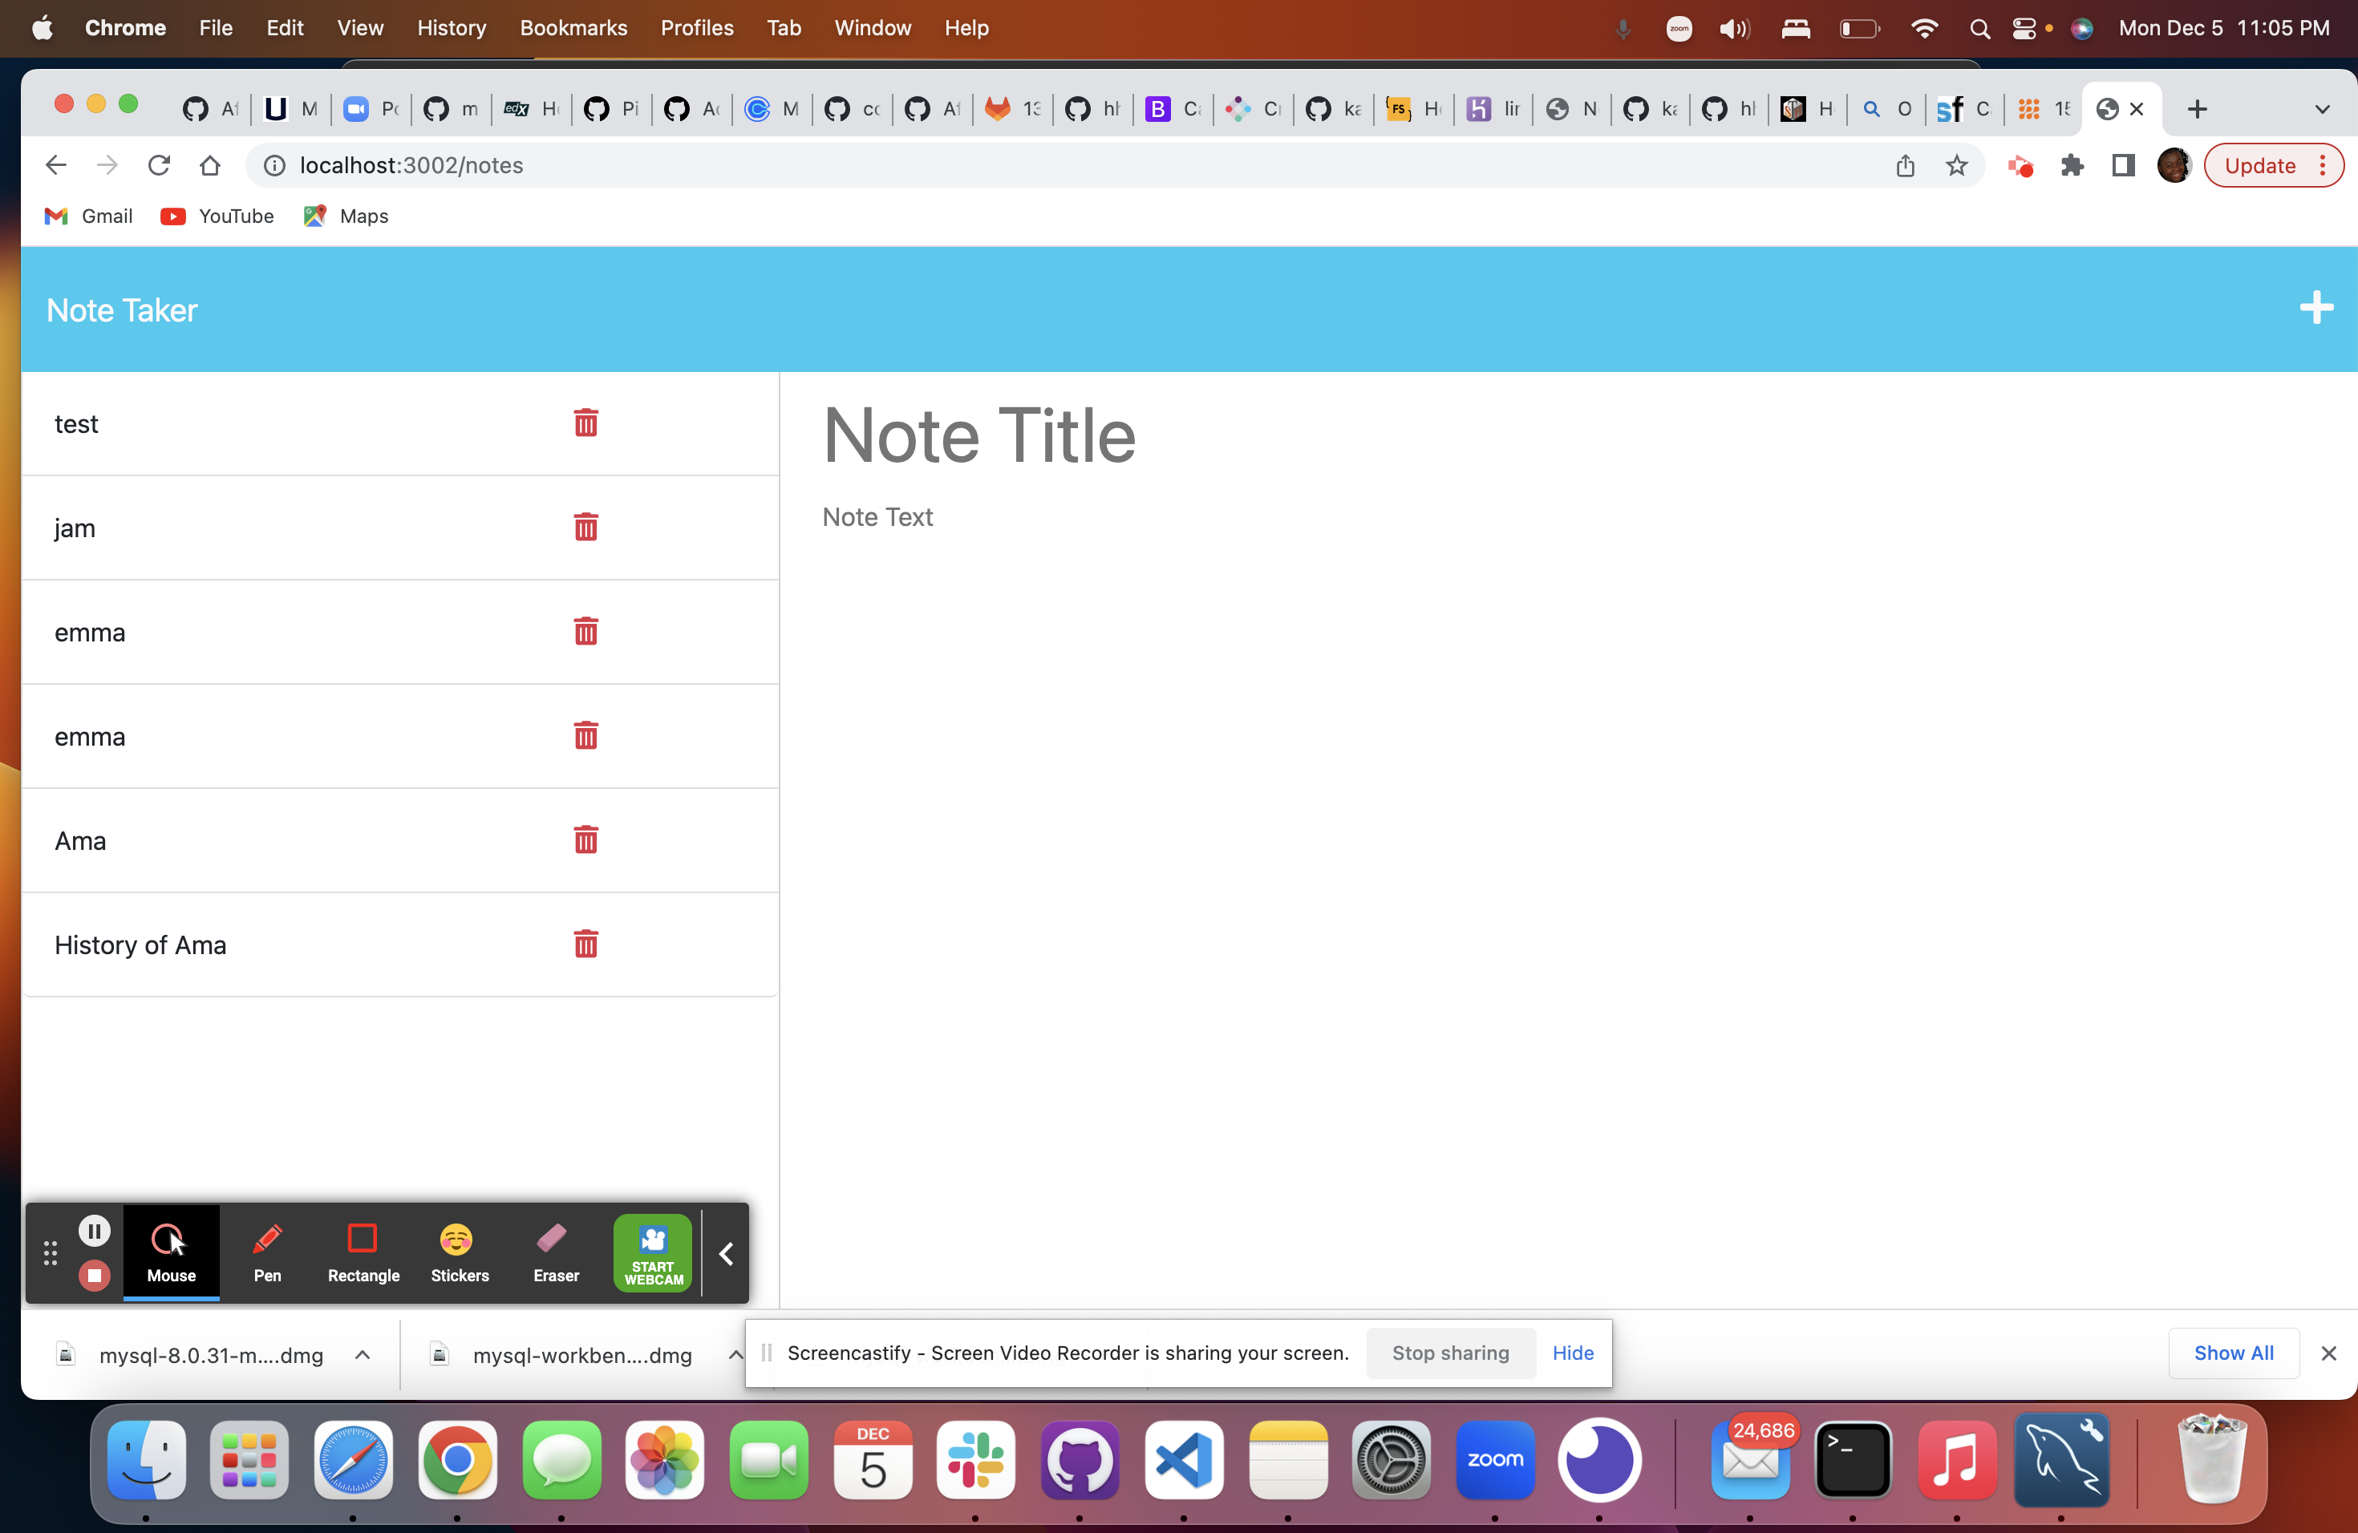This screenshot has height=1533, width=2358.
Task: Bookmark the page via the star icon
Action: [1957, 165]
